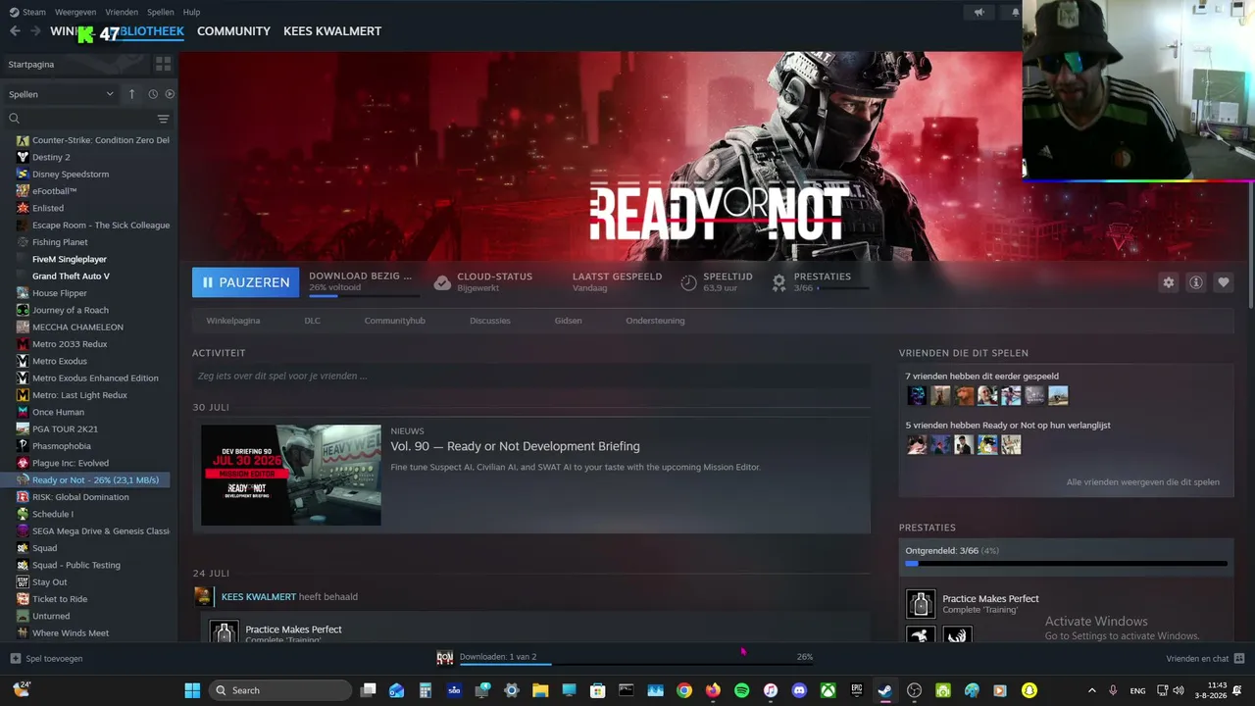Open the Vrienden menu

122,12
